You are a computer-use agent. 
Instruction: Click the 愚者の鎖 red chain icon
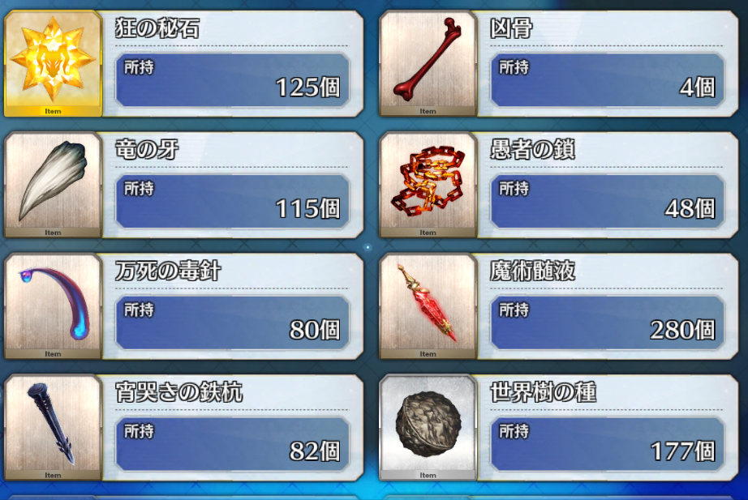click(x=428, y=185)
